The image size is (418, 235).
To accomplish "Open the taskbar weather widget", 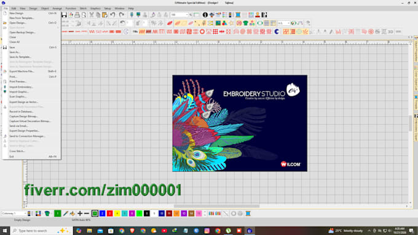I will tap(345, 231).
